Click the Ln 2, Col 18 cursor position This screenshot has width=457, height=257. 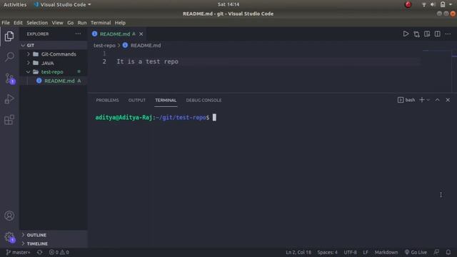(298, 252)
